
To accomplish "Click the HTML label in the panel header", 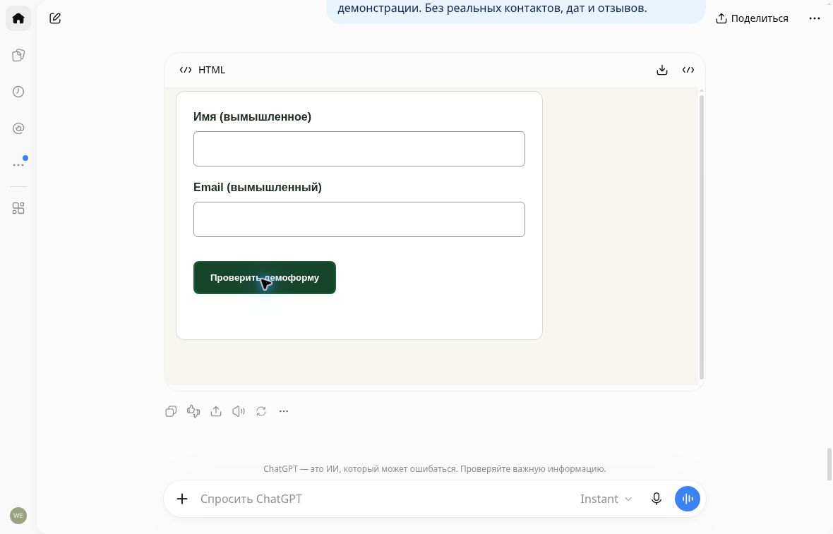I will click(212, 70).
